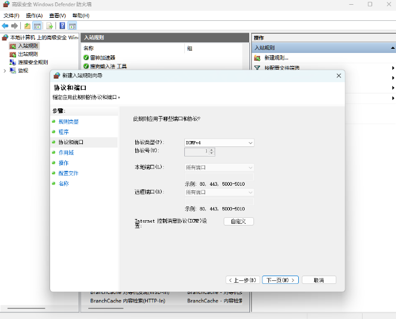The image size is (396, 319).
Task: Go to 配置文件 wizard step
Action: pos(69,173)
